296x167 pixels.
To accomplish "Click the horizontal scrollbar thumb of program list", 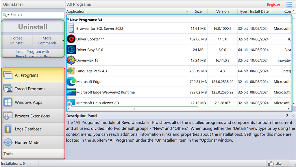I will click(134, 109).
